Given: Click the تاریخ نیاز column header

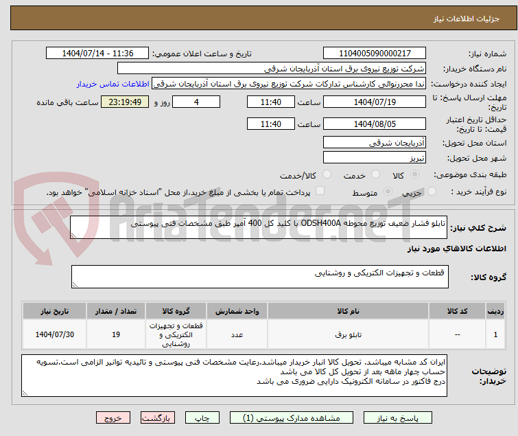Looking at the screenshot, I should coord(54,311).
